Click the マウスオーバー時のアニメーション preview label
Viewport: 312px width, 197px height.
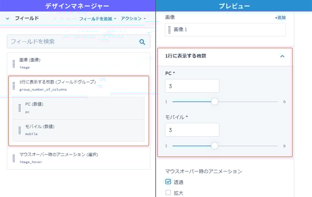204,171
